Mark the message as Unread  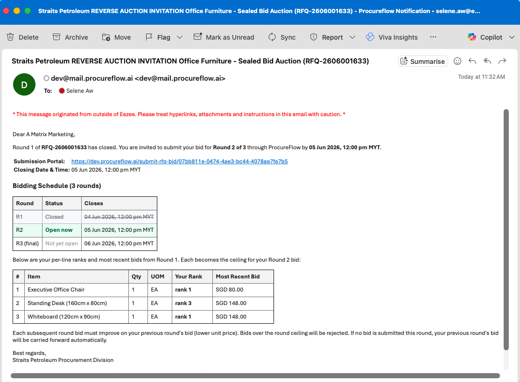pyautogui.click(x=224, y=37)
